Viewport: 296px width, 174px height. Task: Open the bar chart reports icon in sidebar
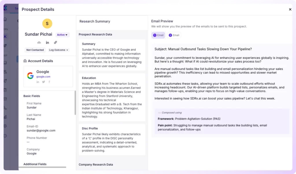click(5, 117)
